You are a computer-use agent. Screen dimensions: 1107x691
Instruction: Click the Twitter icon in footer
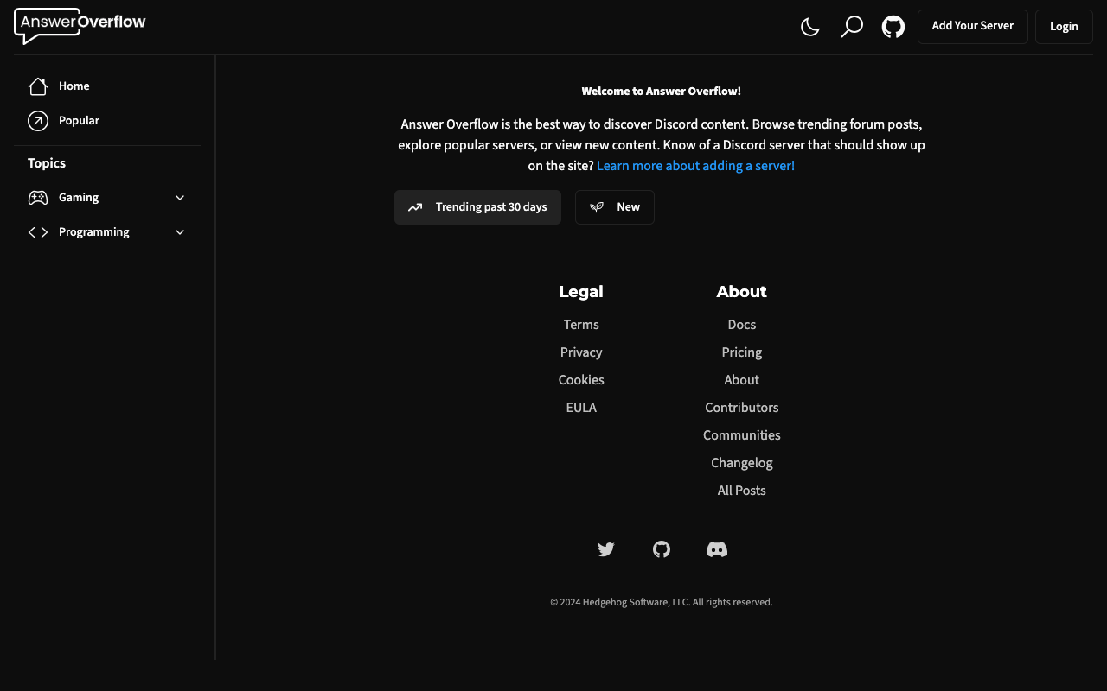[606, 549]
